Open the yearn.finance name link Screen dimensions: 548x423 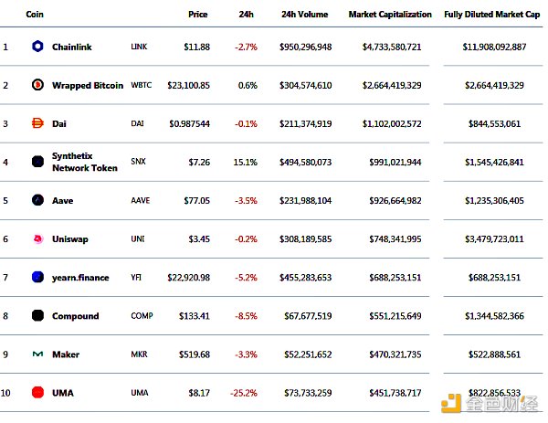[x=81, y=277]
